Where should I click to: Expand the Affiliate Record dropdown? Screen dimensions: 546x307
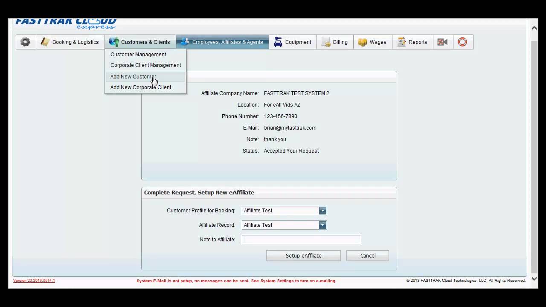point(323,225)
